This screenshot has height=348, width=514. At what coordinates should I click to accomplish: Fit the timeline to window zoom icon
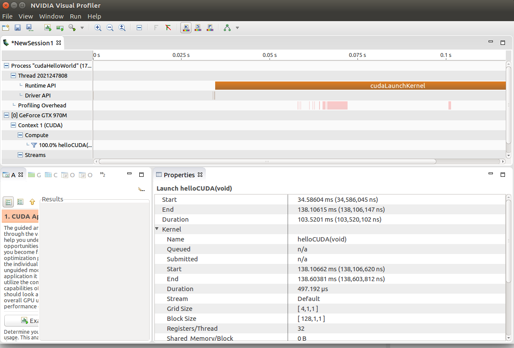coord(122,28)
